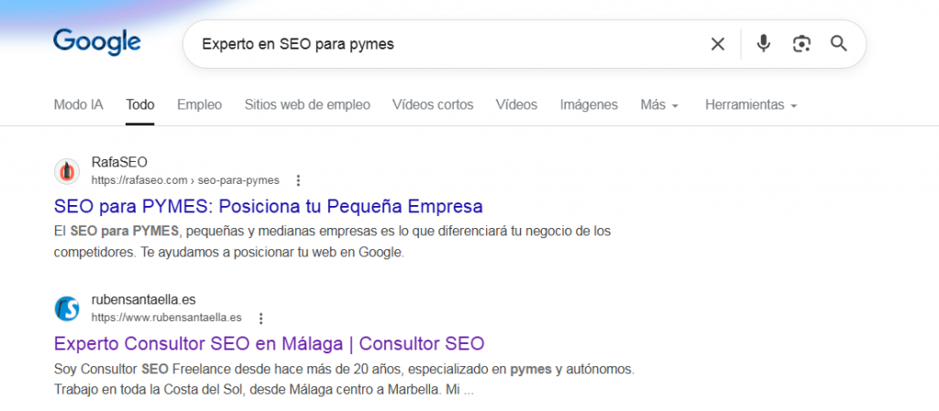Open more options for rubensantaella.es result

pos(260,319)
